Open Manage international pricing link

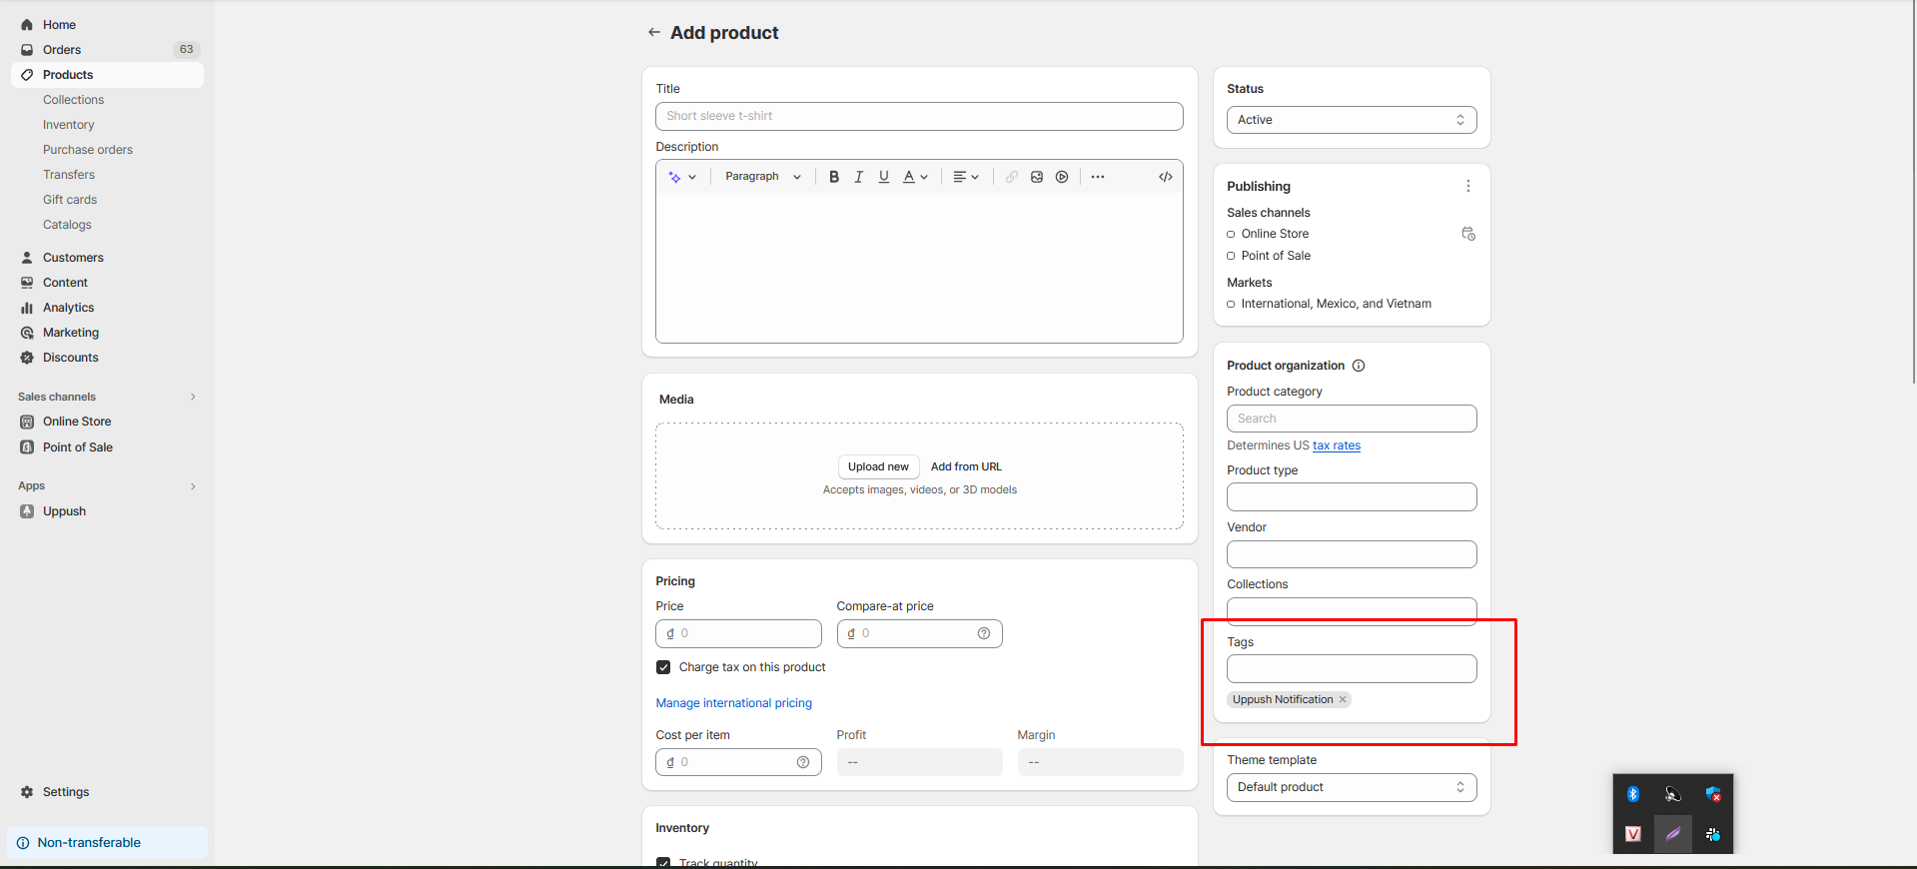tap(733, 703)
